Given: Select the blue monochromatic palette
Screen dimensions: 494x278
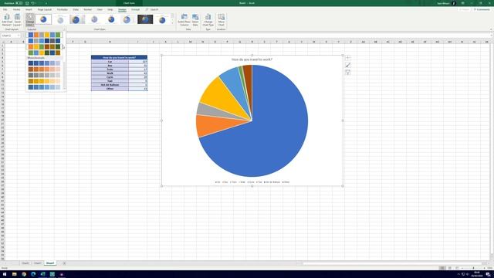Looking at the screenshot, I should pyautogui.click(x=44, y=63).
